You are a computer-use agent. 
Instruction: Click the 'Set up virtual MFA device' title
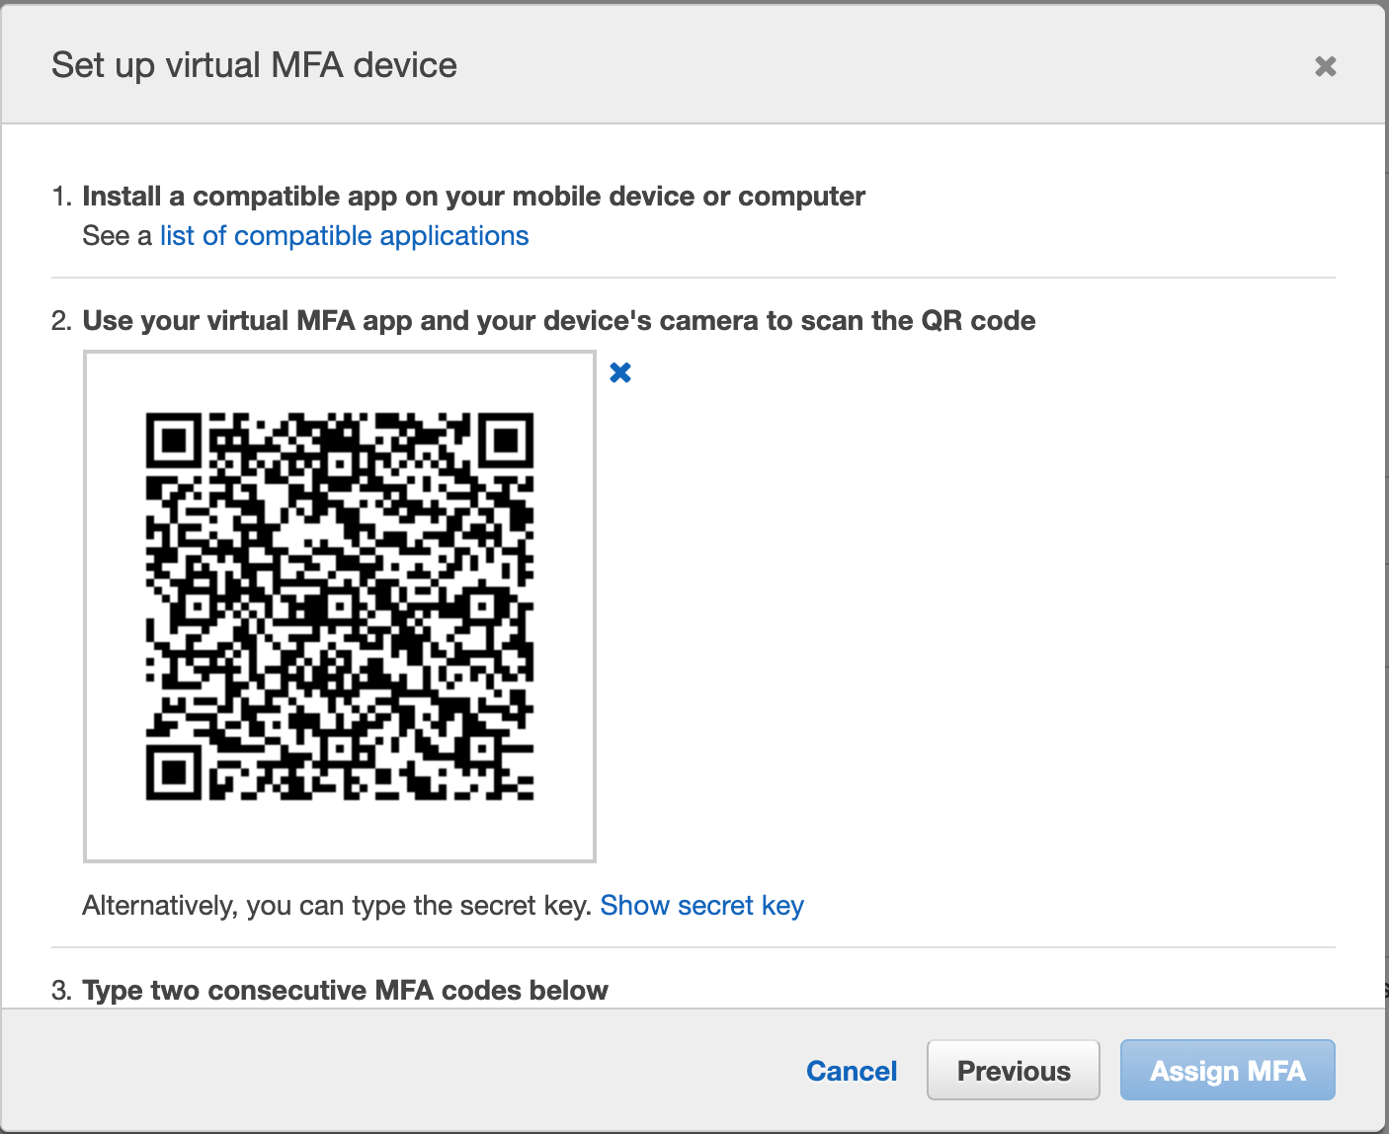[x=255, y=65]
